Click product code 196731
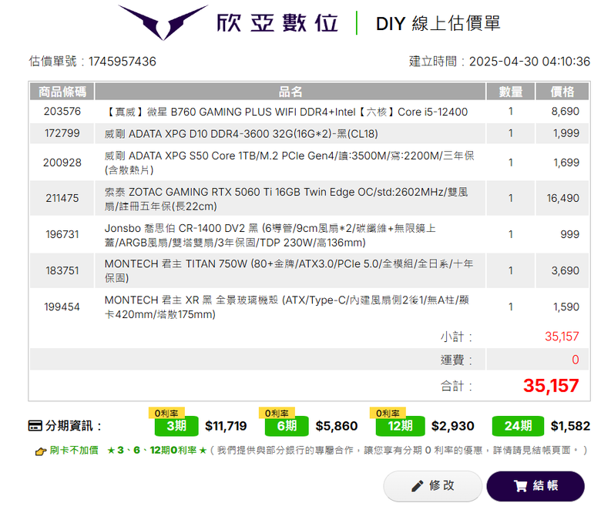This screenshot has height=513, width=601. click(62, 234)
